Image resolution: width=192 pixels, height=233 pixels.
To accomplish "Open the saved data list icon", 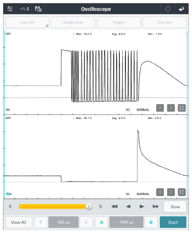I will click(x=38, y=9).
